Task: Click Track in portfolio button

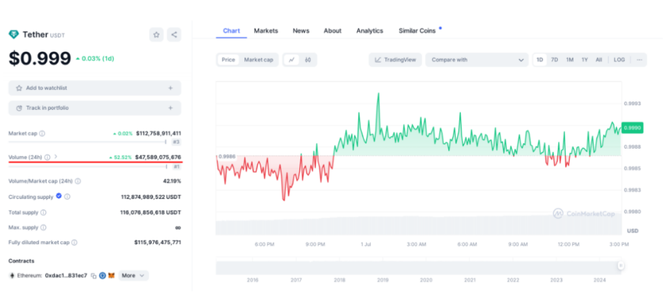Action: tap(95, 108)
